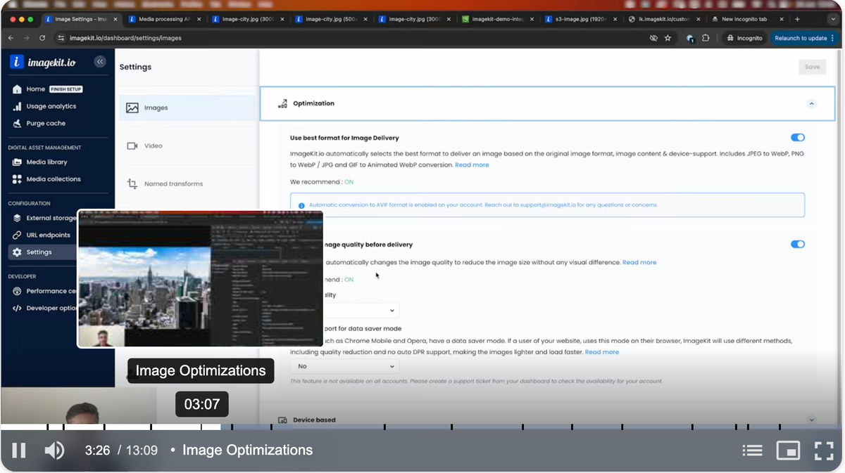Collapse the imagekit sidebar with the chevron icon
Image resolution: width=845 pixels, height=473 pixels.
[100, 62]
